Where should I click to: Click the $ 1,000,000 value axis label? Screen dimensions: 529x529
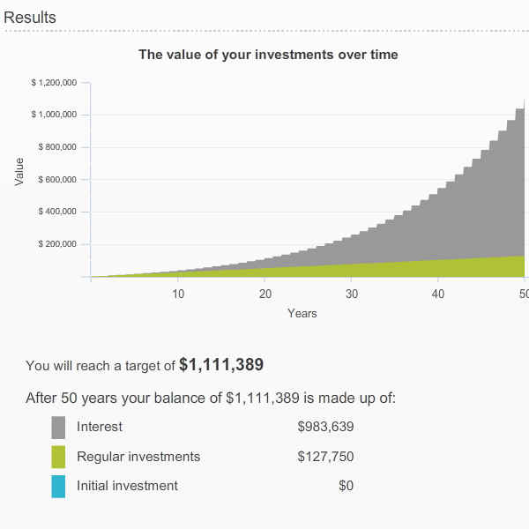click(54, 115)
